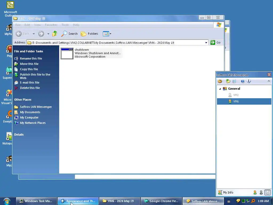Click the My Info user icon in the messenger
273x205 pixels.
coord(220,192)
